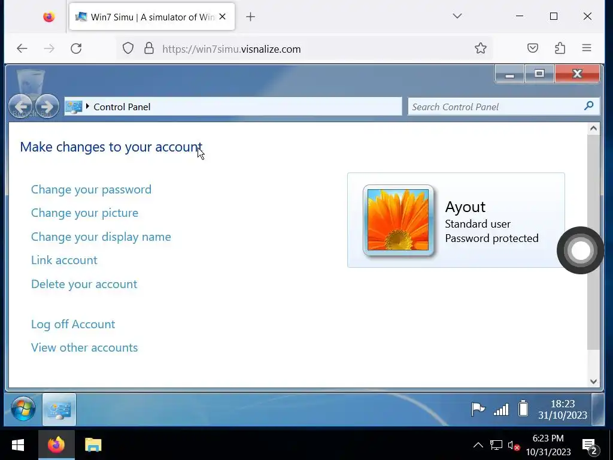Click the Action Center flag icon
This screenshot has width=613, height=460.
[x=478, y=409]
